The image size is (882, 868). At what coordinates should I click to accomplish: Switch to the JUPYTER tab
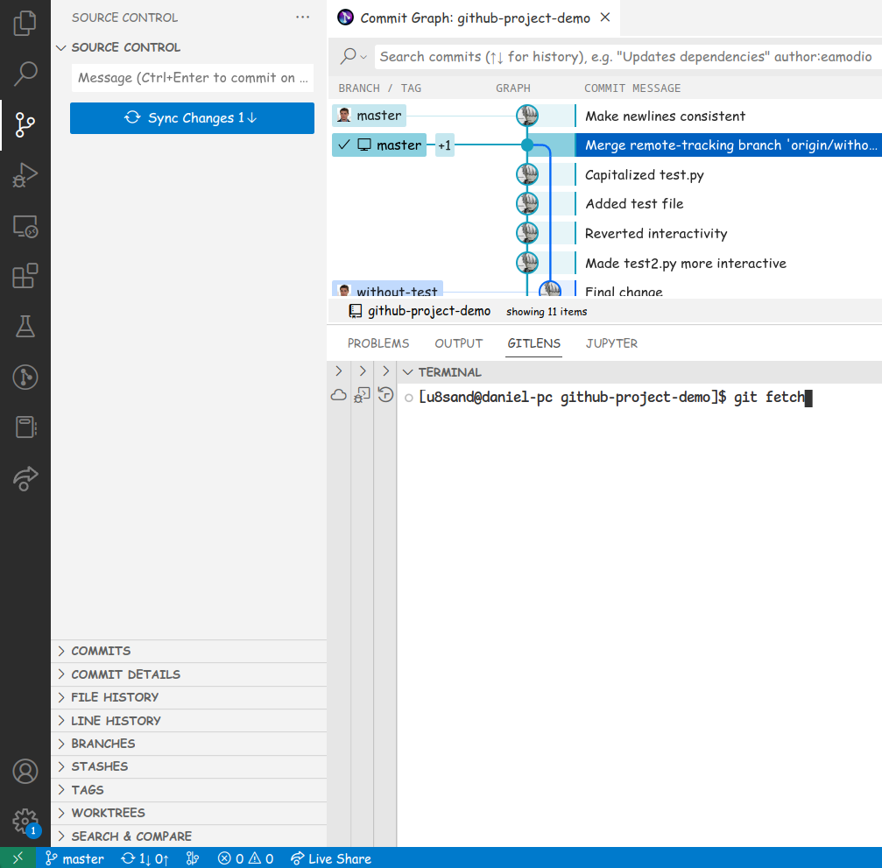click(611, 343)
